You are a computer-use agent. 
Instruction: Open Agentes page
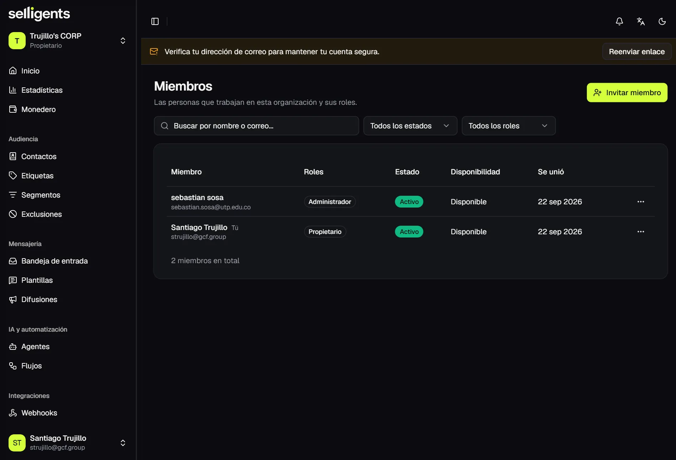(68, 347)
